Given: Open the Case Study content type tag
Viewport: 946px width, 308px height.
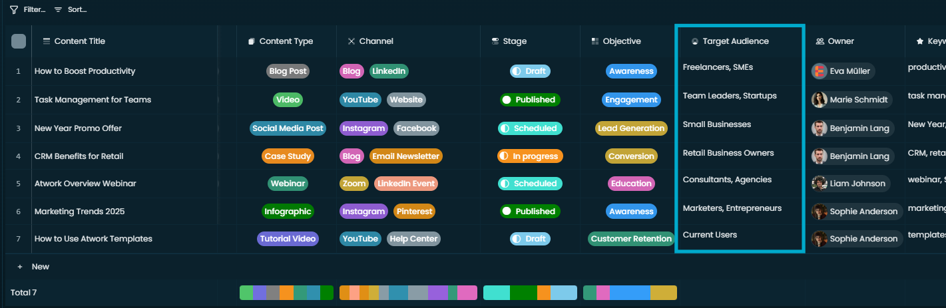Looking at the screenshot, I should 288,156.
